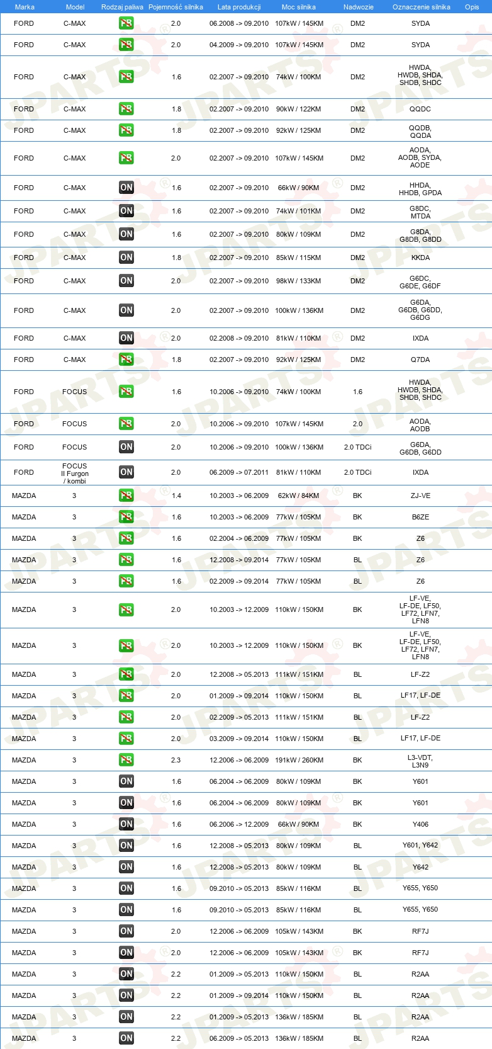Click diesel ON icon in the C-MAX IXDA row
The image size is (492, 1049).
(x=126, y=338)
